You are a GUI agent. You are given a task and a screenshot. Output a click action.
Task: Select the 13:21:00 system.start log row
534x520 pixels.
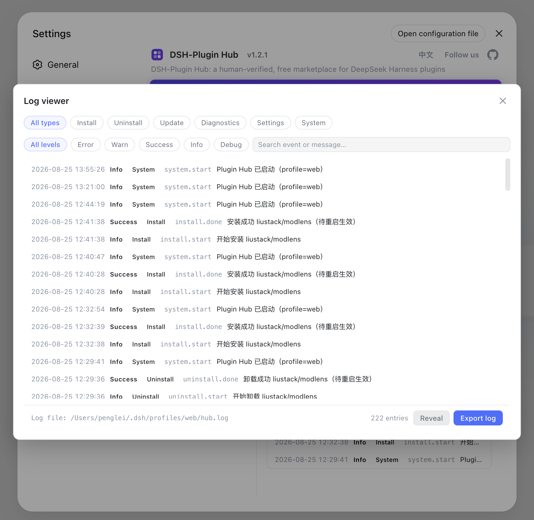point(264,187)
